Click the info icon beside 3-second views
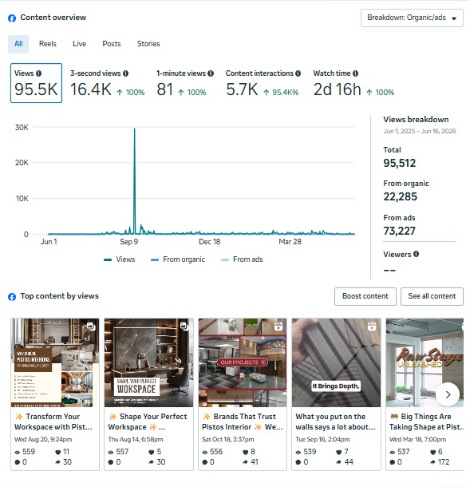Screen dimensions: 470x487 (125, 73)
